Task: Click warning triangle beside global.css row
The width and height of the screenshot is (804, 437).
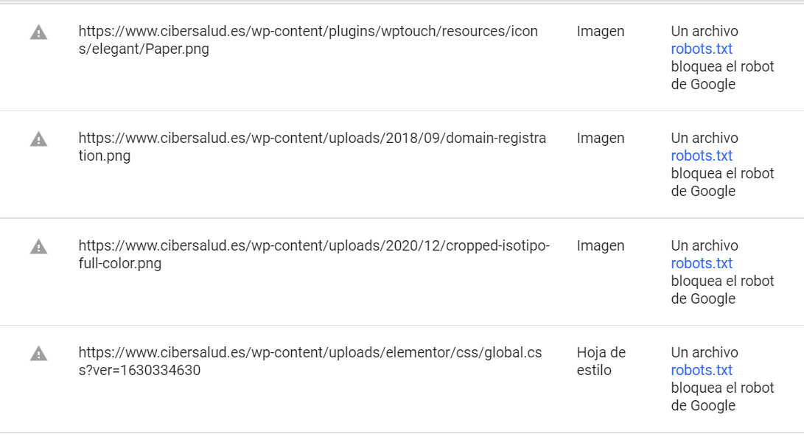Action: point(38,354)
